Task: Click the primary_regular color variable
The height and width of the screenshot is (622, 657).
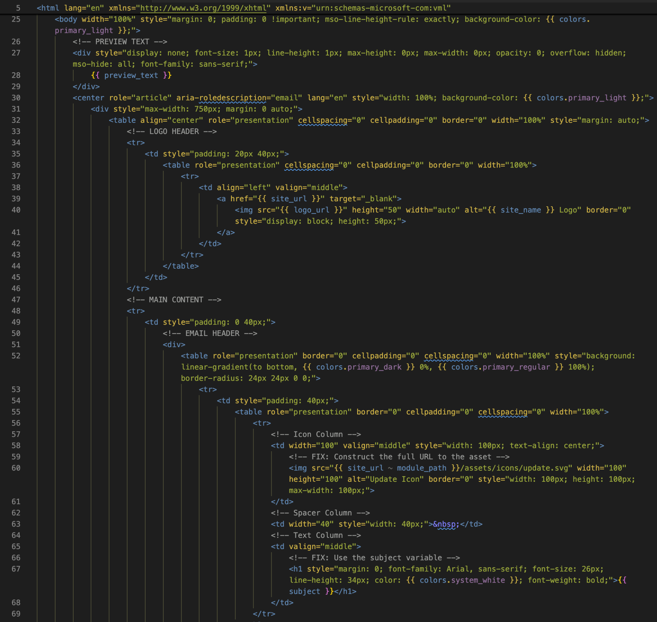Action: [x=516, y=367]
